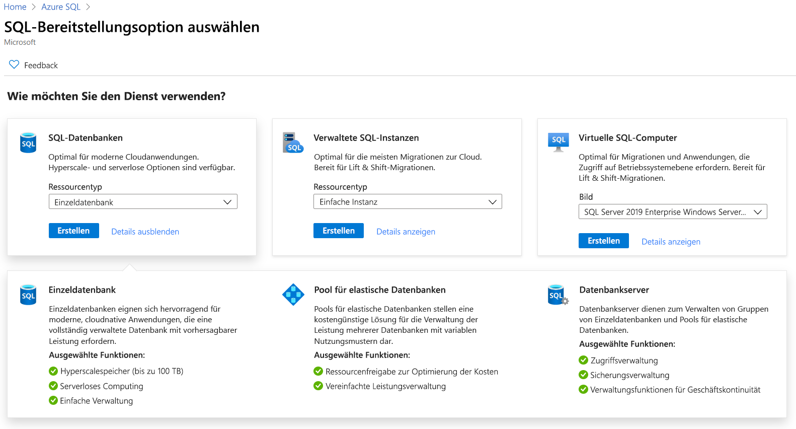Screen dimensions: 796x429
Task: Click green check next to Hyperscalespeicher
Action: [x=53, y=371]
